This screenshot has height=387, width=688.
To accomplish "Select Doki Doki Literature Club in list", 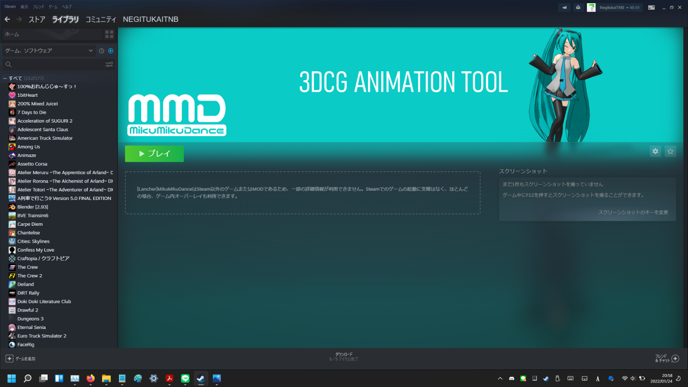I will pyautogui.click(x=44, y=302).
